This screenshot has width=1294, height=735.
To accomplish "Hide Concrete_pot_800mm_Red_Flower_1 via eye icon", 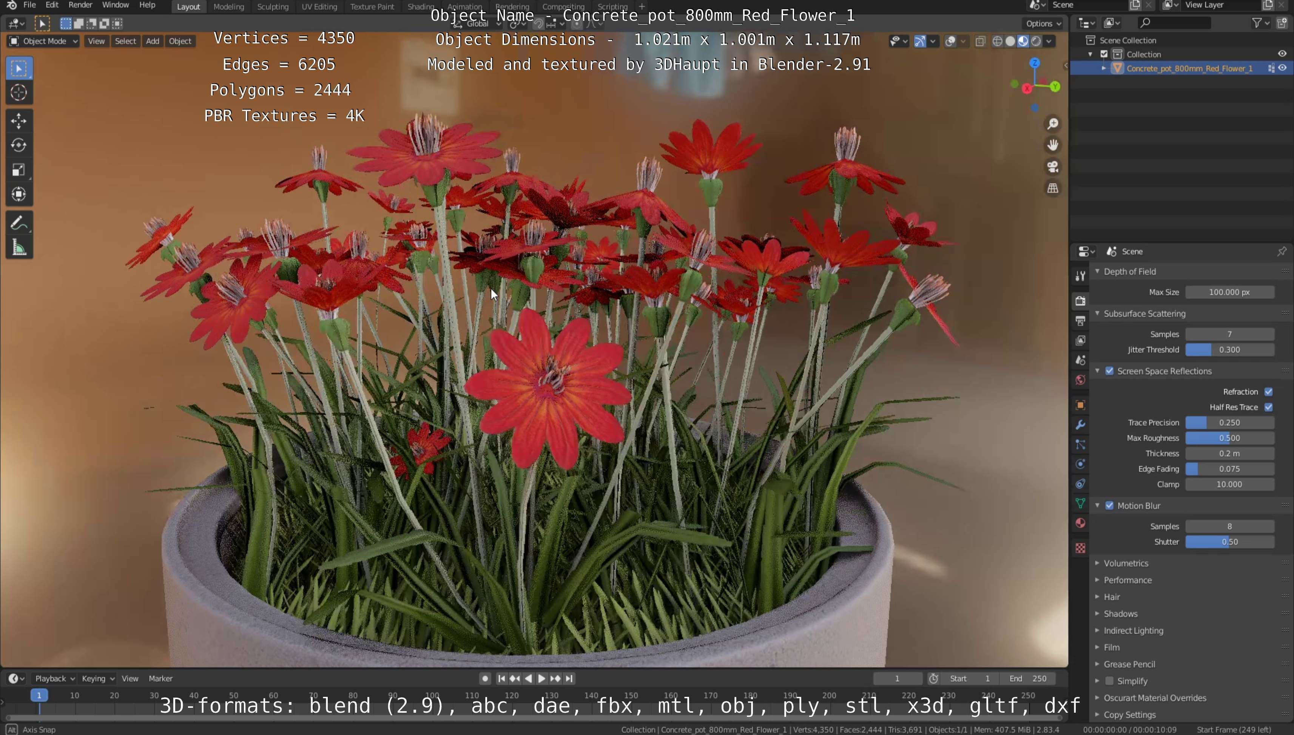I will click(x=1282, y=68).
